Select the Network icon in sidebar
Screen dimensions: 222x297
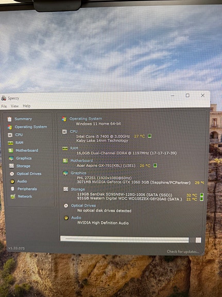coord(13,196)
